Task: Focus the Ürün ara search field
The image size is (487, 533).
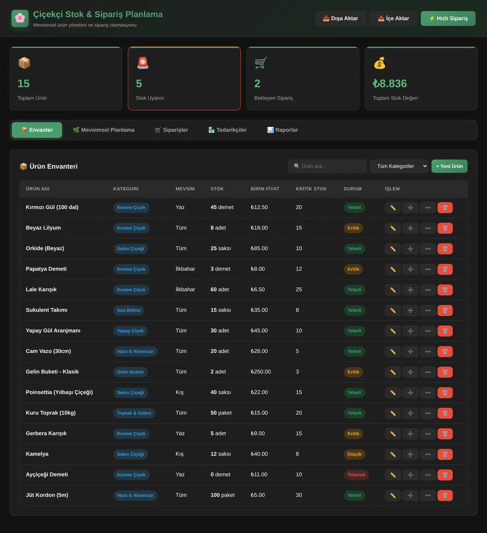Action: coord(327,166)
